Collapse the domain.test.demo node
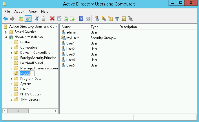Screen dimensions: 199x122 [6, 37]
